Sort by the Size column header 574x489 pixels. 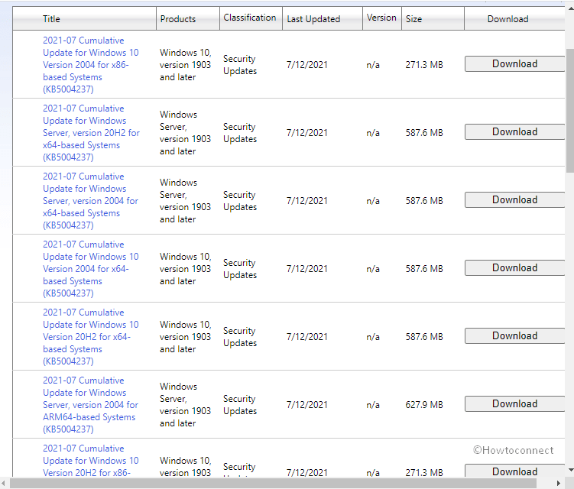tap(413, 19)
